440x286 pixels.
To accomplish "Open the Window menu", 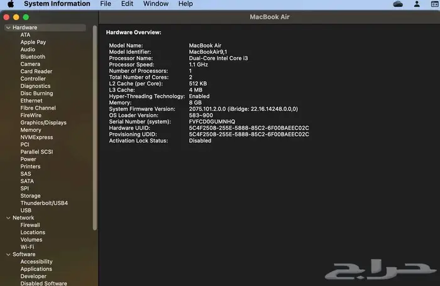I will 156,4.
